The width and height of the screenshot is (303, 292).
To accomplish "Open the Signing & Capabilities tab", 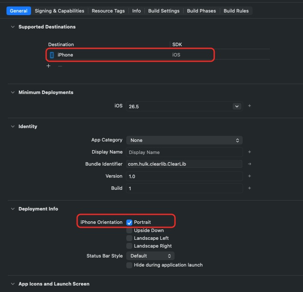I will pos(59,11).
